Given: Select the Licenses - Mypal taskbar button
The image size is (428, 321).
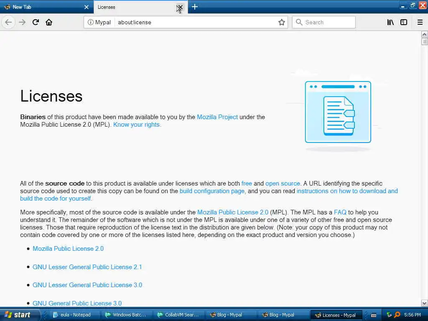Looking at the screenshot, I should [x=336, y=315].
